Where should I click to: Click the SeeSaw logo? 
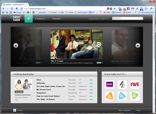[x=16, y=18]
